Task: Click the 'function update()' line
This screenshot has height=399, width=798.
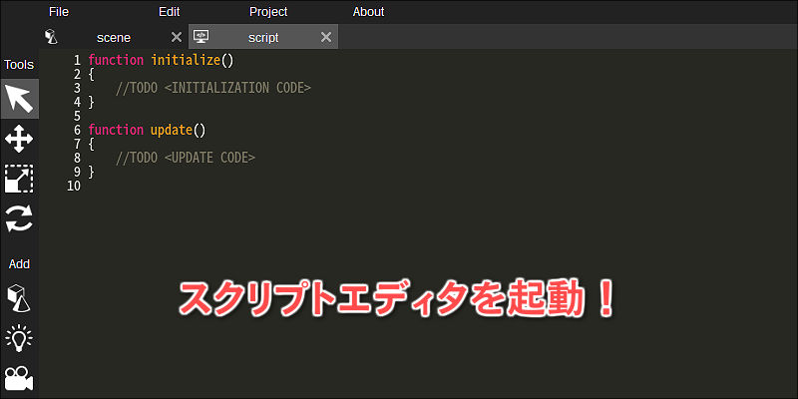Action: pyautogui.click(x=147, y=130)
